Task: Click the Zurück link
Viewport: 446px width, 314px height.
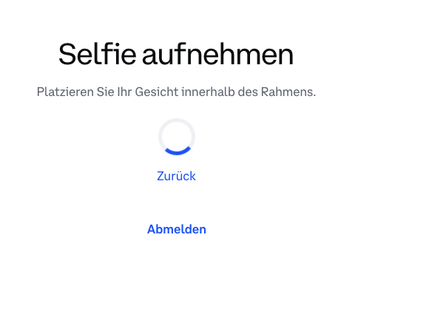Action: pyautogui.click(x=176, y=176)
